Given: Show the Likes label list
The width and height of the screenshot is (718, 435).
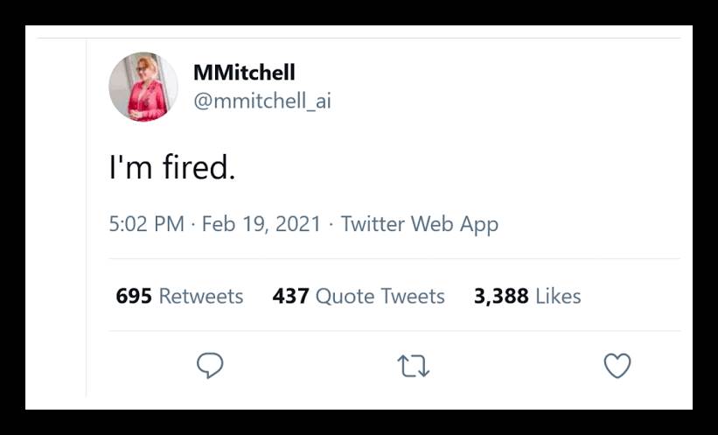Looking at the screenshot, I should [x=558, y=296].
